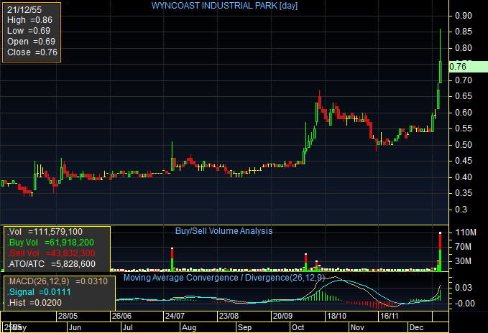Image resolution: width=488 pixels, height=333 pixels.
Task: Click the High =0.86 value
Action: coord(29,20)
